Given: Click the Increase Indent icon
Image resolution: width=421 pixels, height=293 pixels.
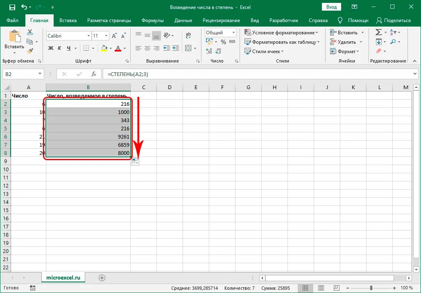Looking at the screenshot, I should coord(176,48).
